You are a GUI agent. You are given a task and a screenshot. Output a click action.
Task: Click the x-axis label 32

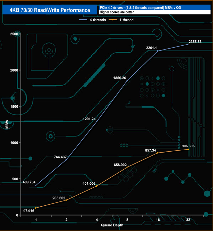coord(188,220)
